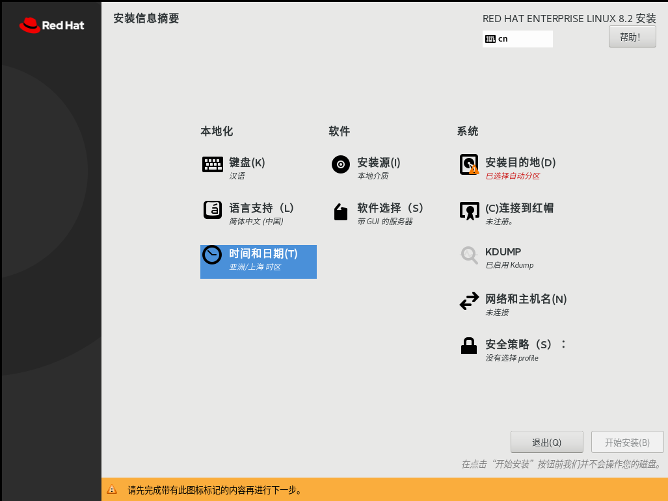
Task: Select the highlighted 时间和日期 entry
Action: pyautogui.click(x=258, y=261)
